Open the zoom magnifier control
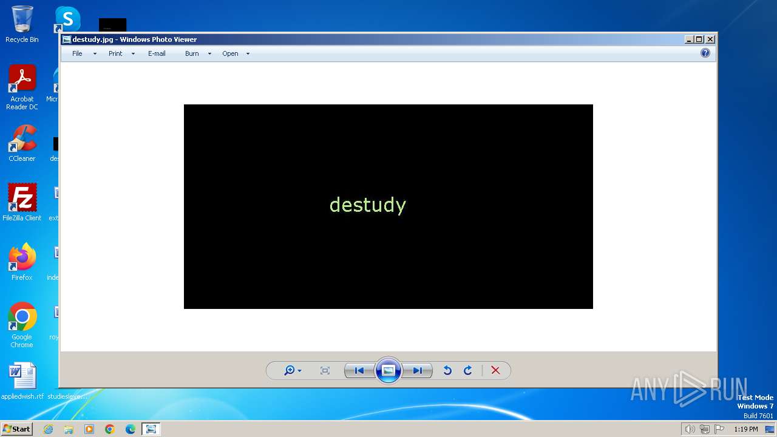 (x=293, y=370)
